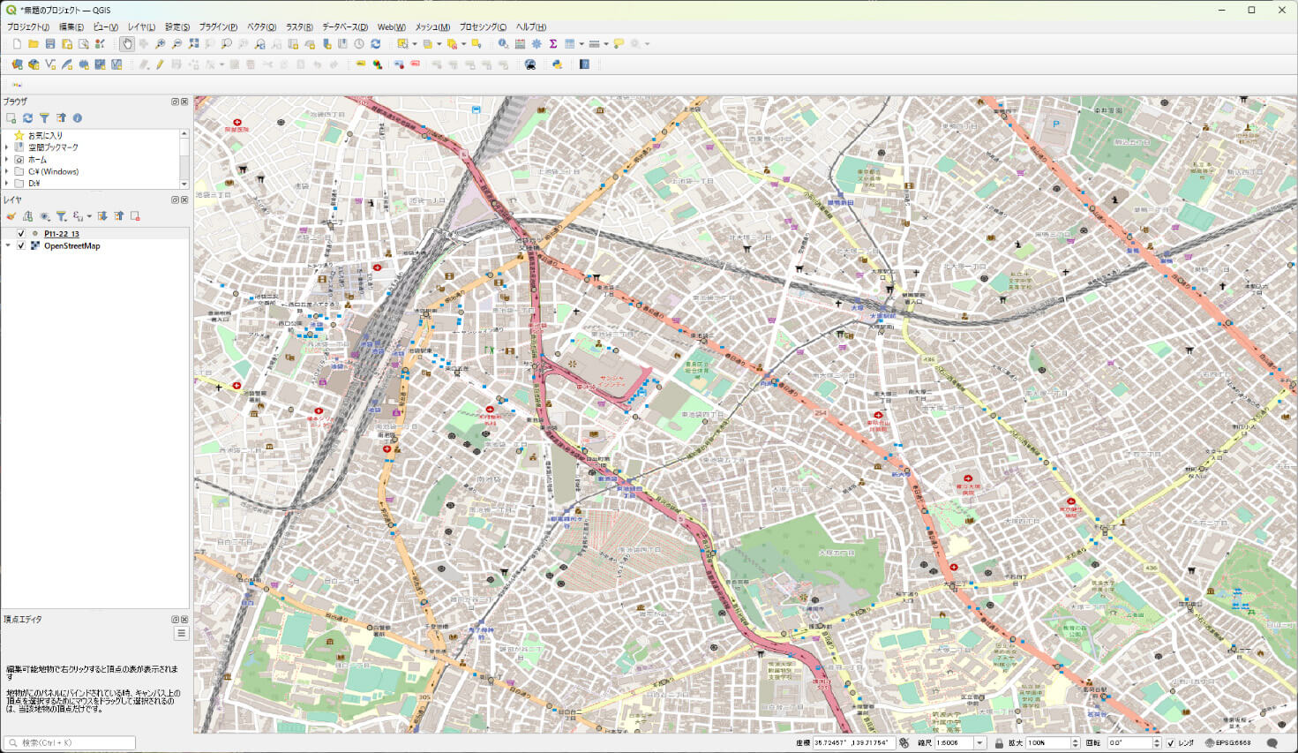
Task: Uncheck visibility of the OpenStreetMap layer
Action: (21, 246)
